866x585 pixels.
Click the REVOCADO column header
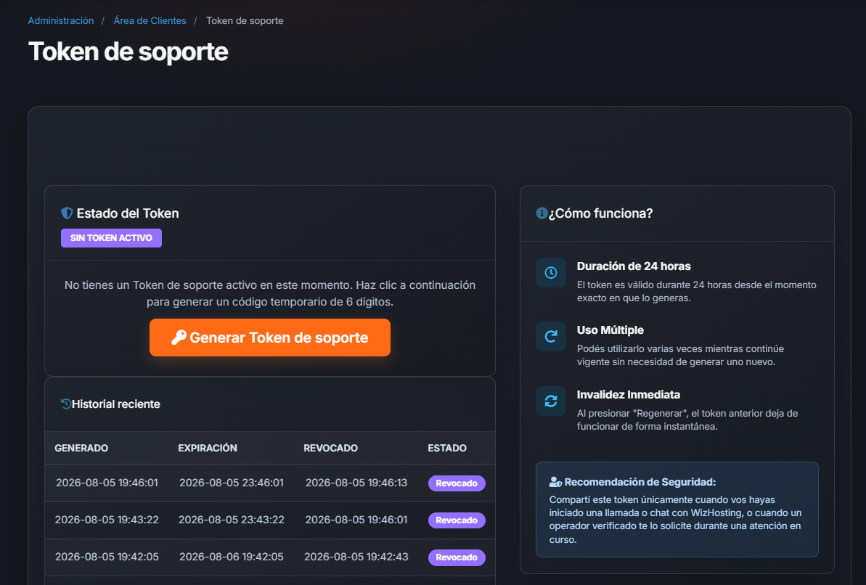[x=331, y=448]
